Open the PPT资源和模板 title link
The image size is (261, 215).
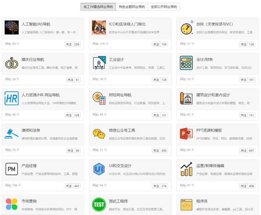click(209, 130)
